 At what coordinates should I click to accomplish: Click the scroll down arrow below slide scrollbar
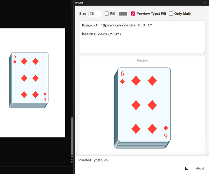72,157
